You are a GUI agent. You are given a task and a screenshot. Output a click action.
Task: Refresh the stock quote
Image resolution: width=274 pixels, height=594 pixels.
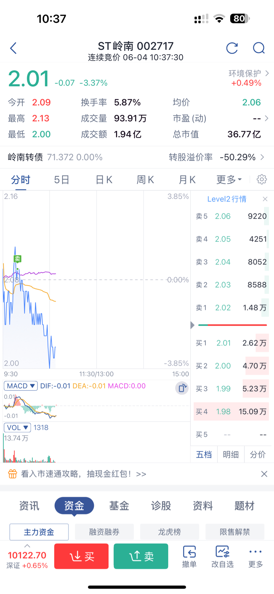click(232, 48)
